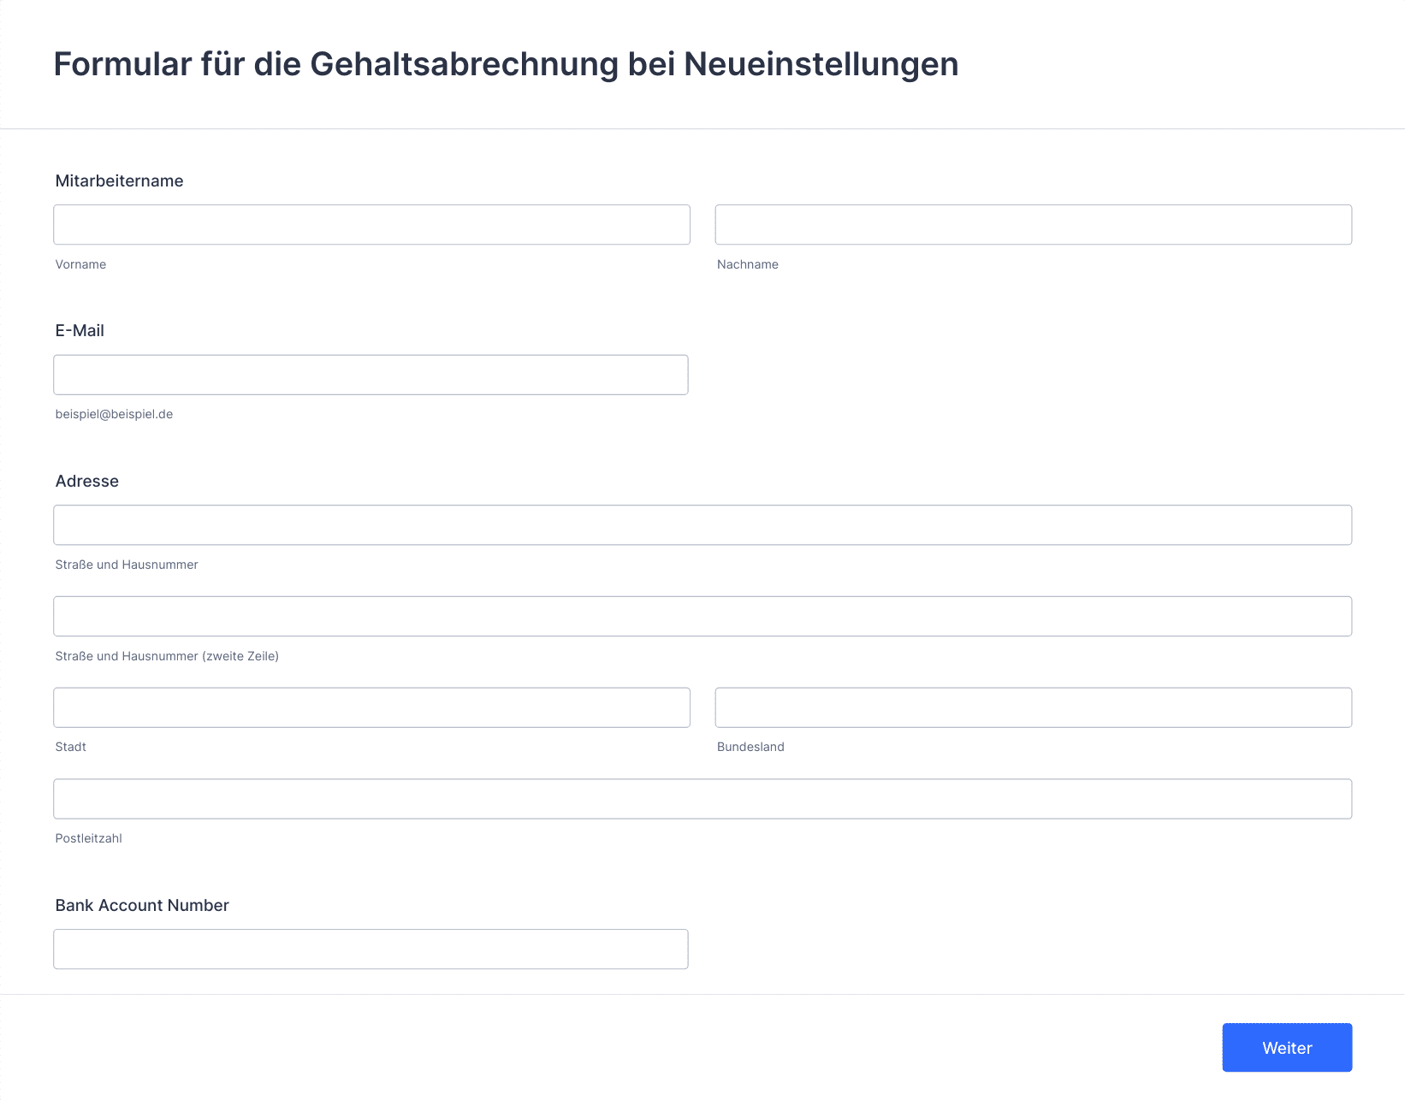1405x1100 pixels.
Task: Click the Adresse label
Action: (87, 481)
